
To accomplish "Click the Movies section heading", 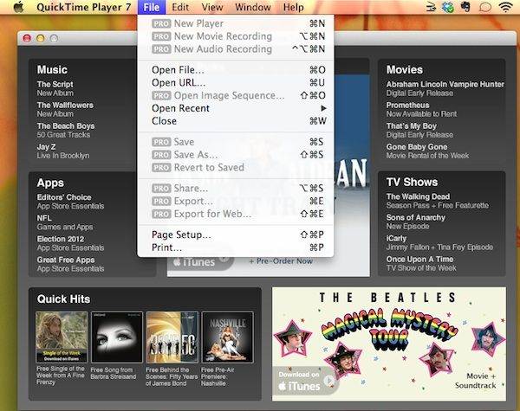I will 404,69.
